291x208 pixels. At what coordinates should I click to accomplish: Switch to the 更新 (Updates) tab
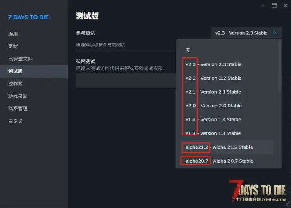click(13, 46)
